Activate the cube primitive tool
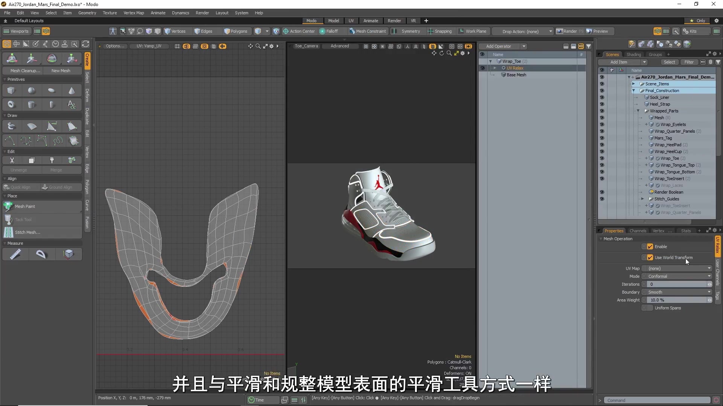The width and height of the screenshot is (723, 406). tap(11, 90)
